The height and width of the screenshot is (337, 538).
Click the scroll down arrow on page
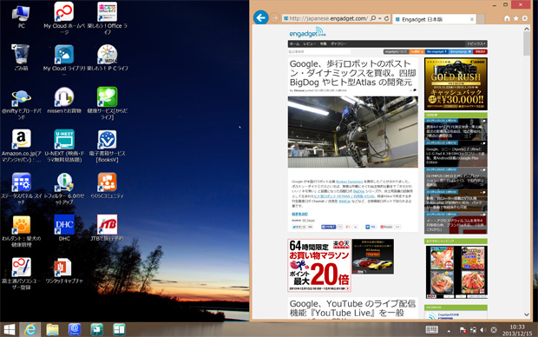tap(527, 314)
